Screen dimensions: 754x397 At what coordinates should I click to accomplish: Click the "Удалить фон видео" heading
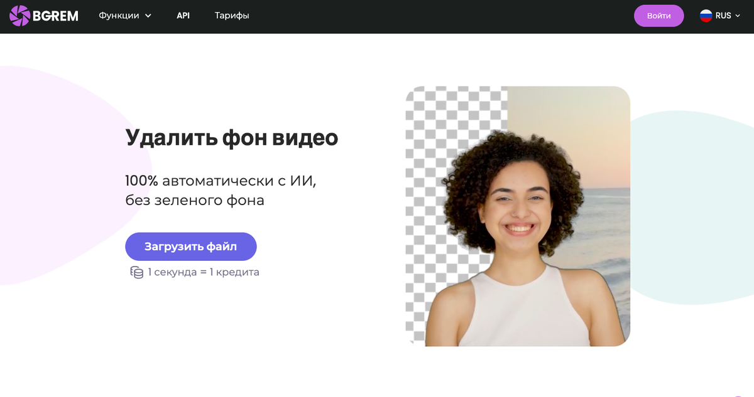[x=232, y=137]
